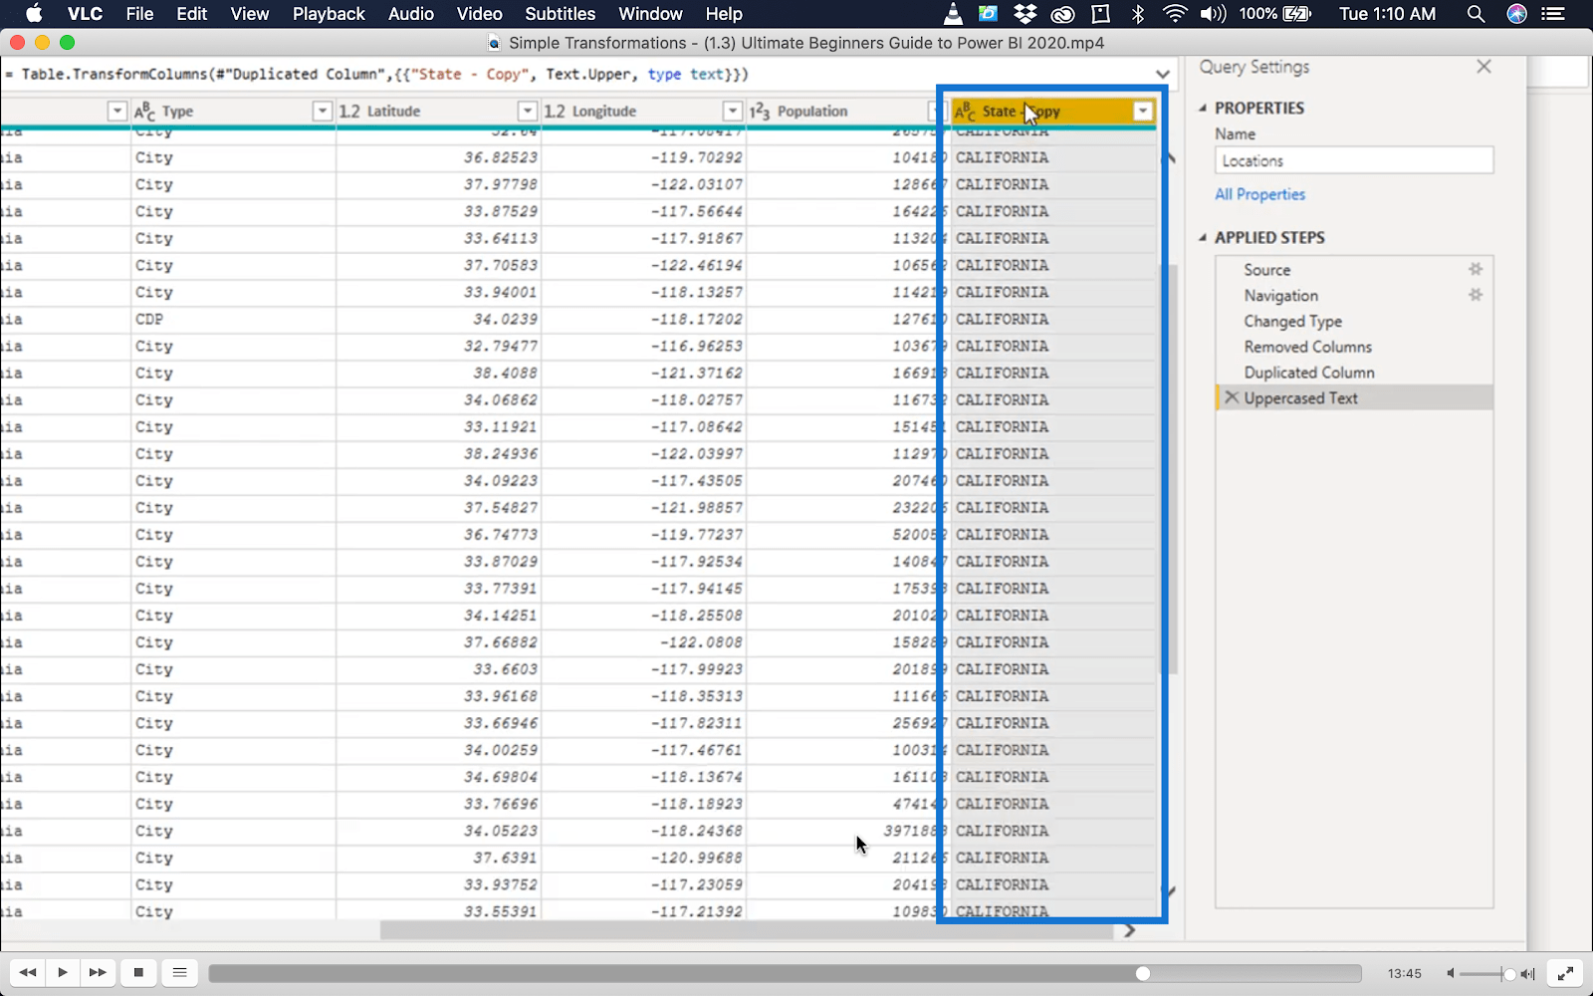Click the battery status icon

[x=1297, y=14]
